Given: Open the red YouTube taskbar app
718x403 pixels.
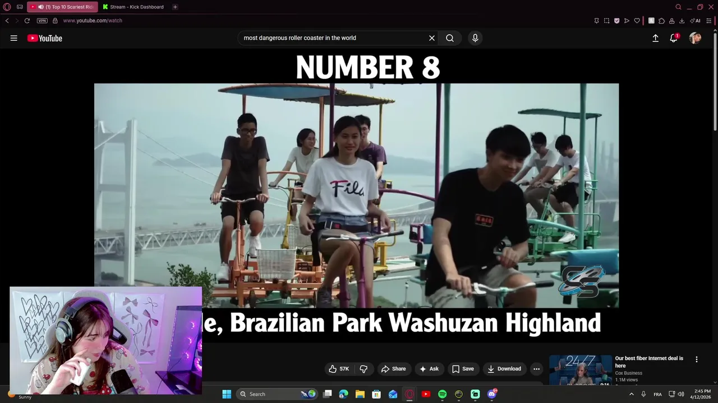Looking at the screenshot, I should click(426, 394).
